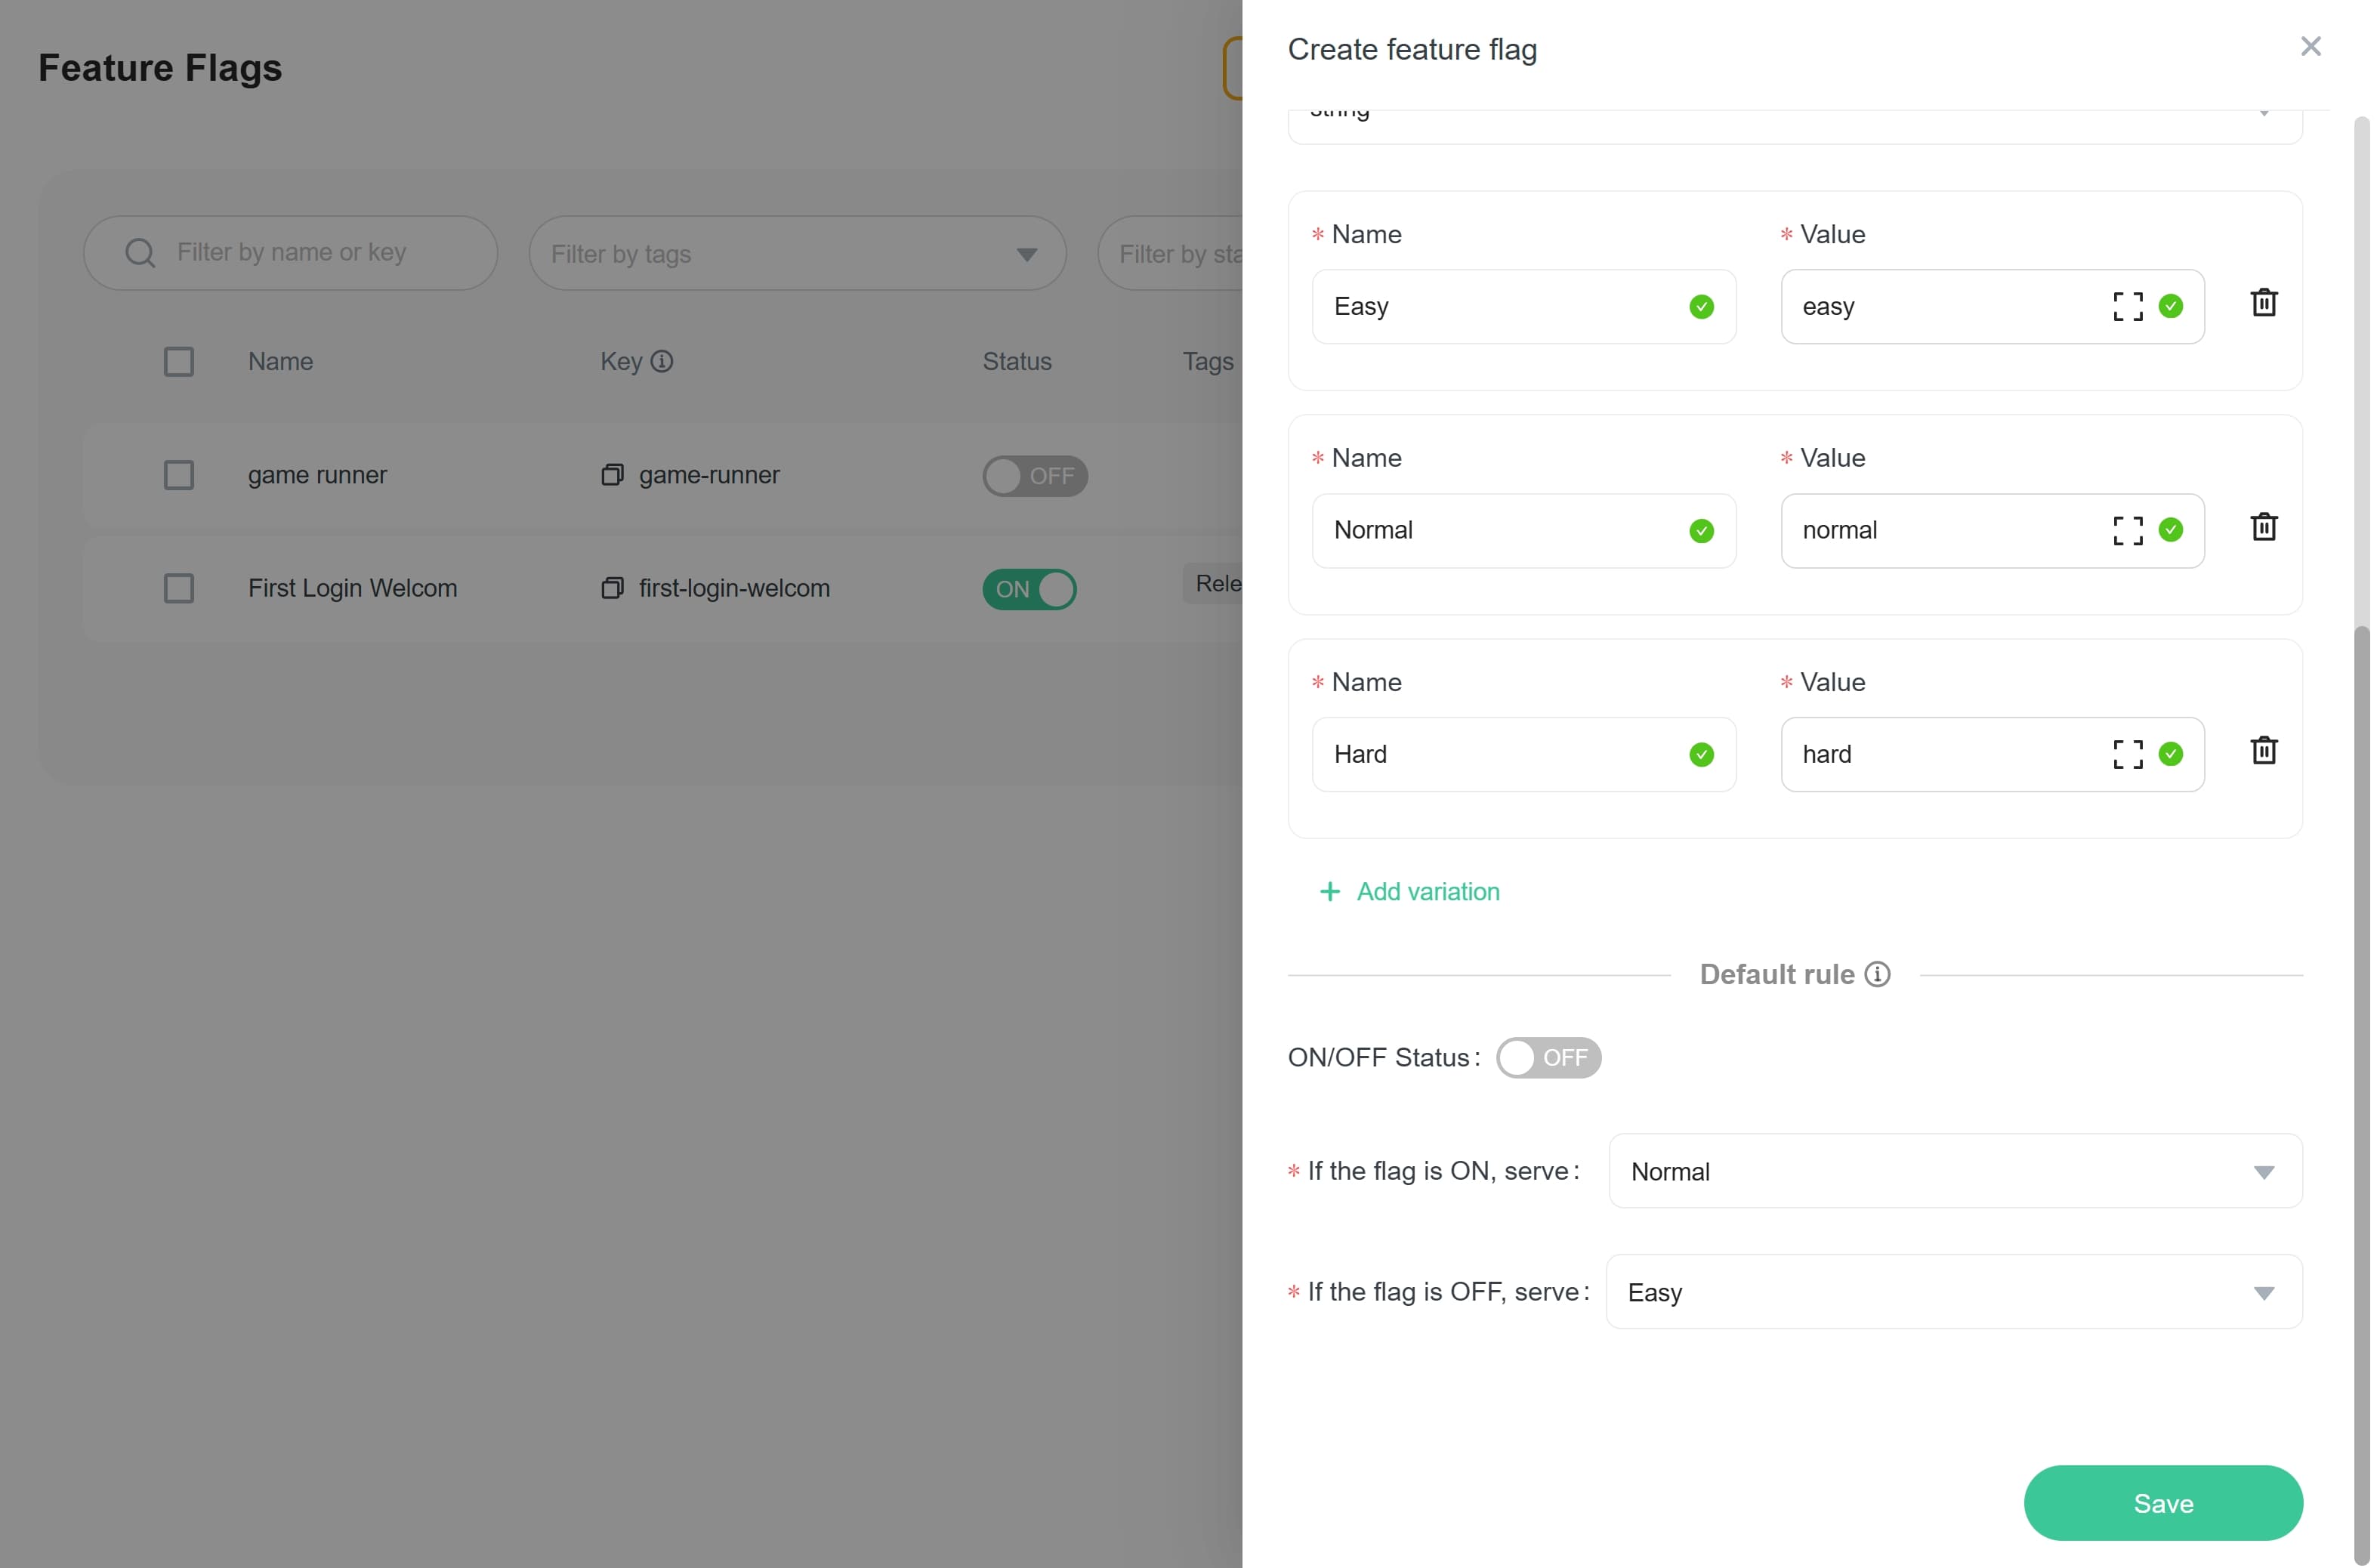Delete the Normal variation with trash icon
The height and width of the screenshot is (1568, 2380).
click(2263, 527)
